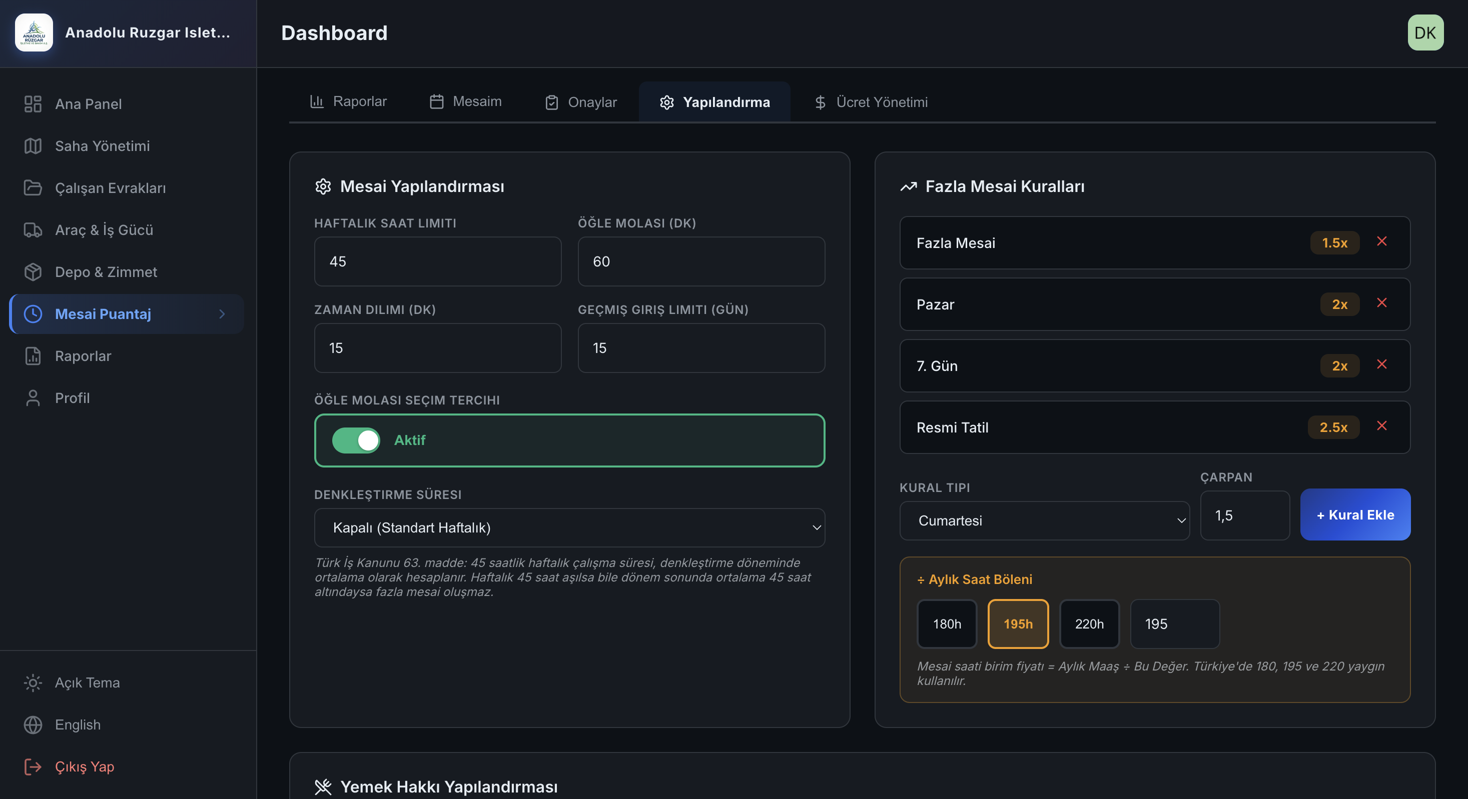Open Ana Panel in sidebar
Image resolution: width=1468 pixels, height=799 pixels.
click(127, 103)
